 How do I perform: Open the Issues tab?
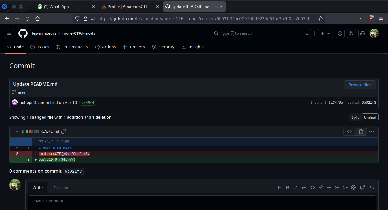(x=40, y=47)
